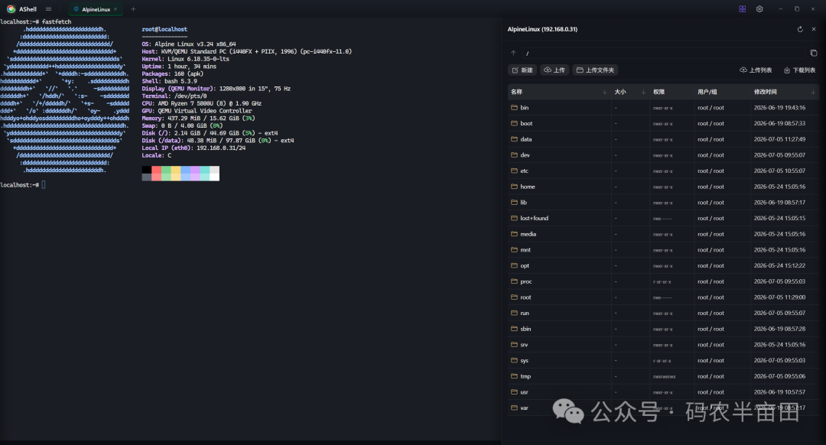The image size is (826, 445).
Task: Click the 新建 (new) button
Action: [x=522, y=70]
